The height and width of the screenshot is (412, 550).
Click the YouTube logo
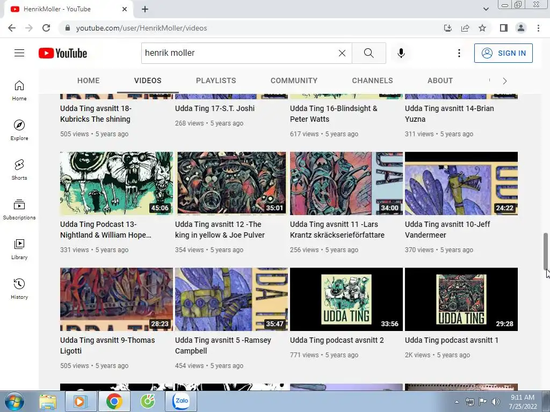point(63,53)
